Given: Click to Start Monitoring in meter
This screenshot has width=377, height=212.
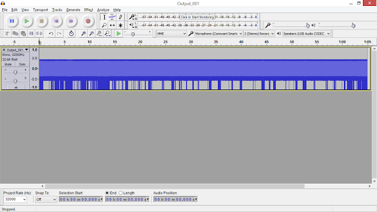Looking at the screenshot, I should click(x=197, y=17).
